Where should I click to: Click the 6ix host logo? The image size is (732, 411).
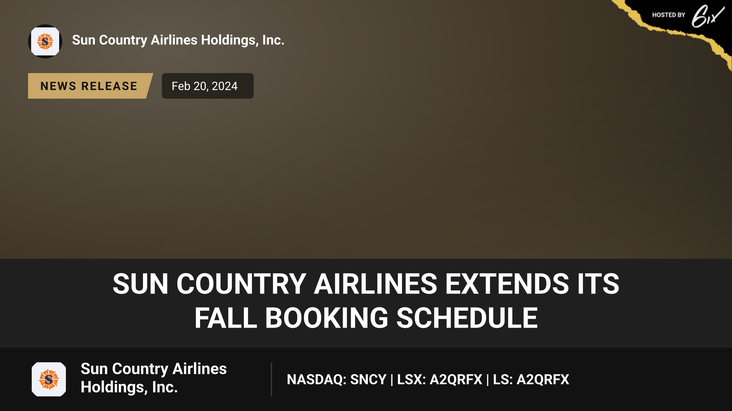point(708,16)
